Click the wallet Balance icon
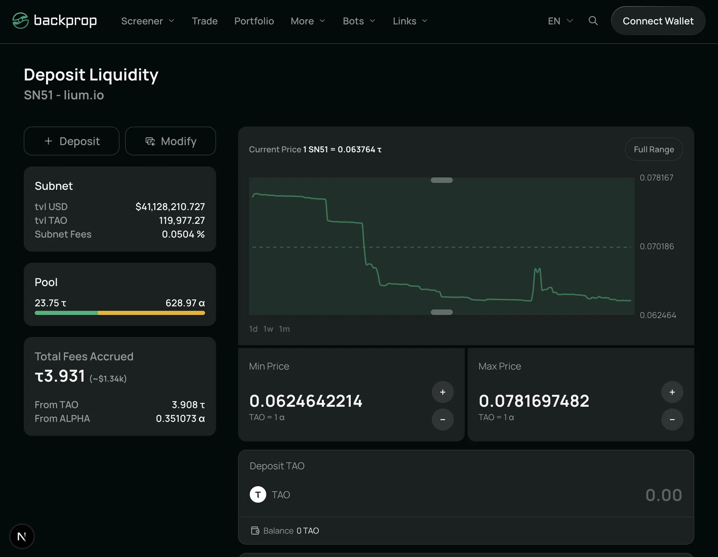This screenshot has height=557, width=718. [x=255, y=531]
